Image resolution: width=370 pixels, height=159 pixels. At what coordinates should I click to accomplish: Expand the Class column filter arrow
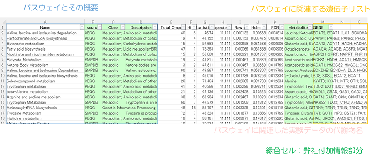pos(122,27)
